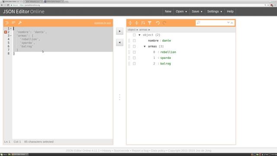Tick the checkbox for nombre row
This screenshot has height=156, width=277.
click(x=134, y=41)
